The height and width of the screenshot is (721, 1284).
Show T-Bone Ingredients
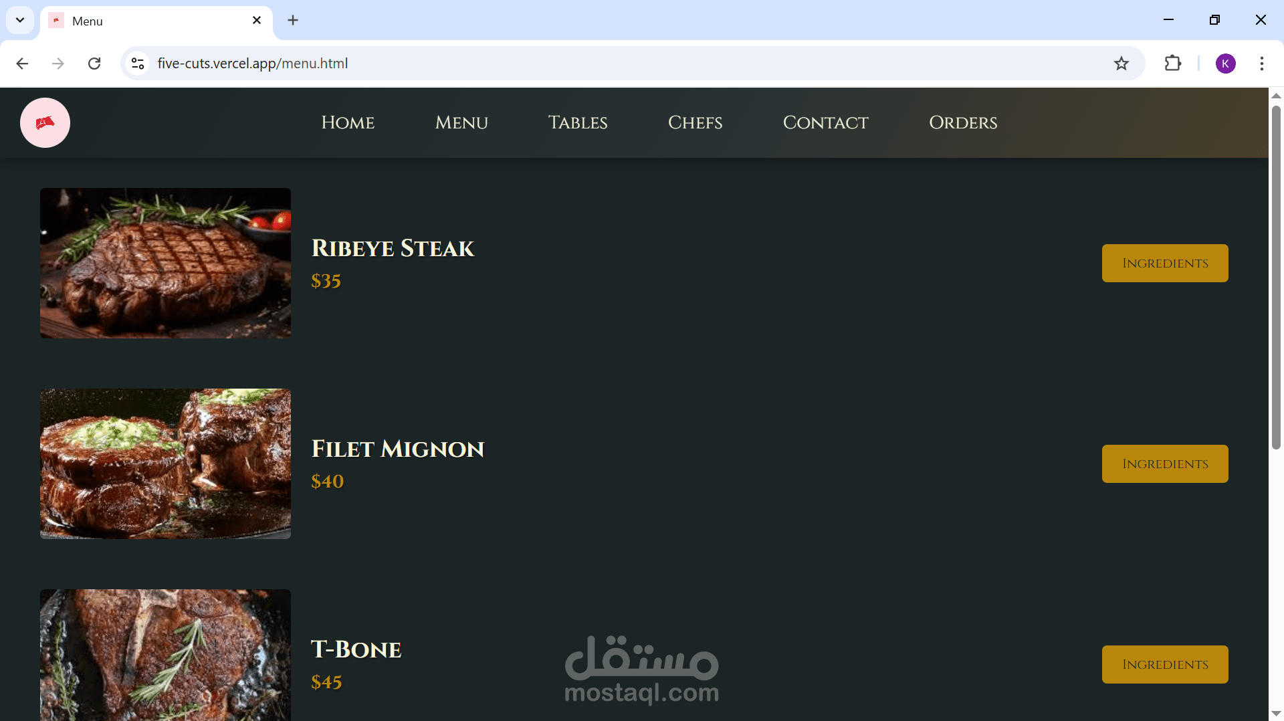tap(1165, 664)
